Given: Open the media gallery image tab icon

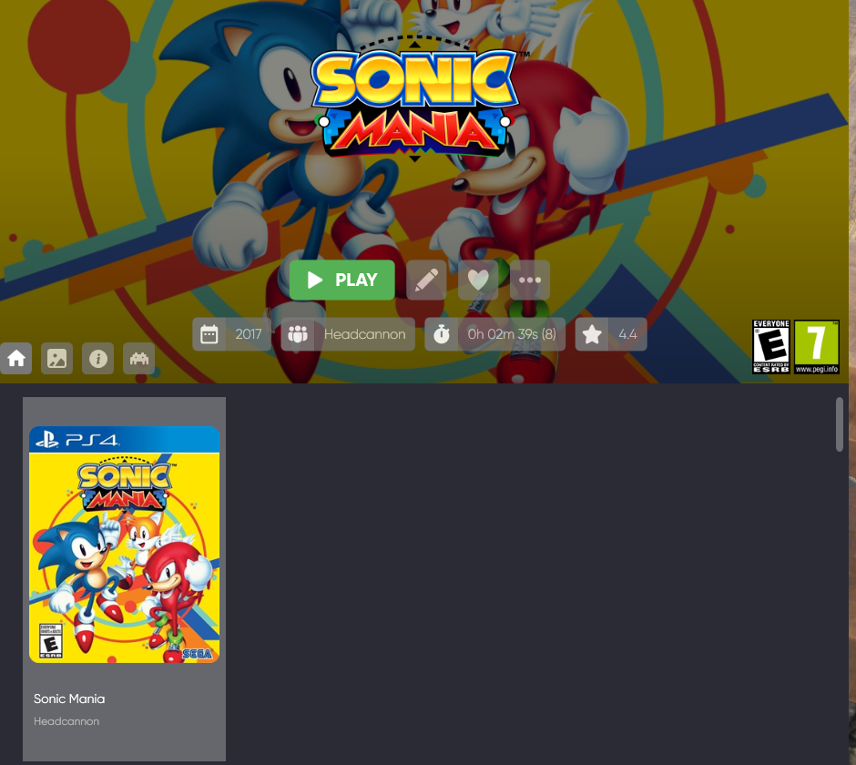Looking at the screenshot, I should pyautogui.click(x=56, y=359).
